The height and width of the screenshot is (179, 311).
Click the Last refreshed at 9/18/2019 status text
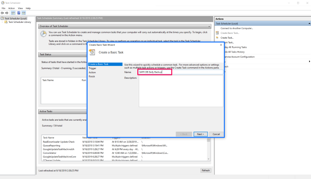click(58, 170)
